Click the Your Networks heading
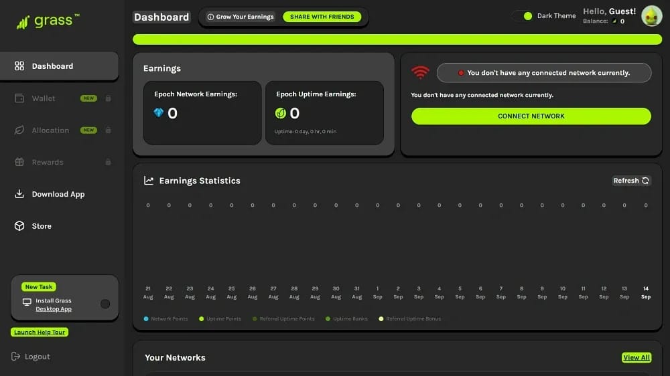This screenshot has width=670, height=376. pos(175,358)
